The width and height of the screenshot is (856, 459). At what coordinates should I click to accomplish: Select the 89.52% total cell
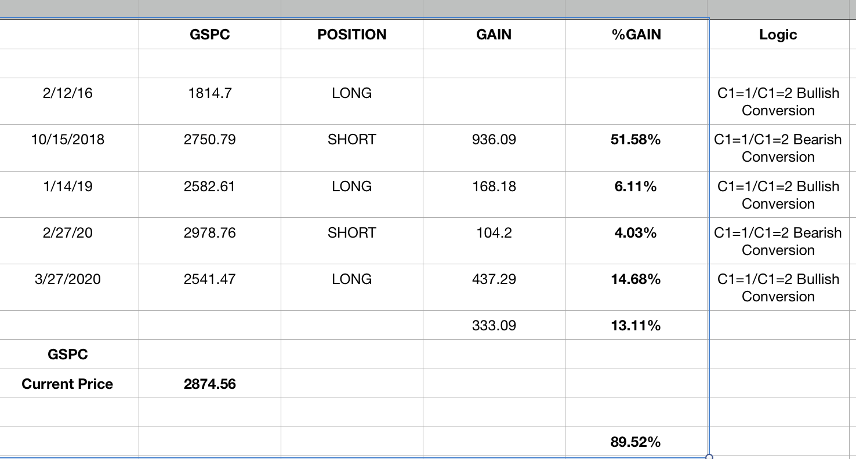click(x=636, y=443)
